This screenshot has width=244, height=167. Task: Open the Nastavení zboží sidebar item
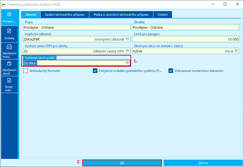[x=9, y=68]
